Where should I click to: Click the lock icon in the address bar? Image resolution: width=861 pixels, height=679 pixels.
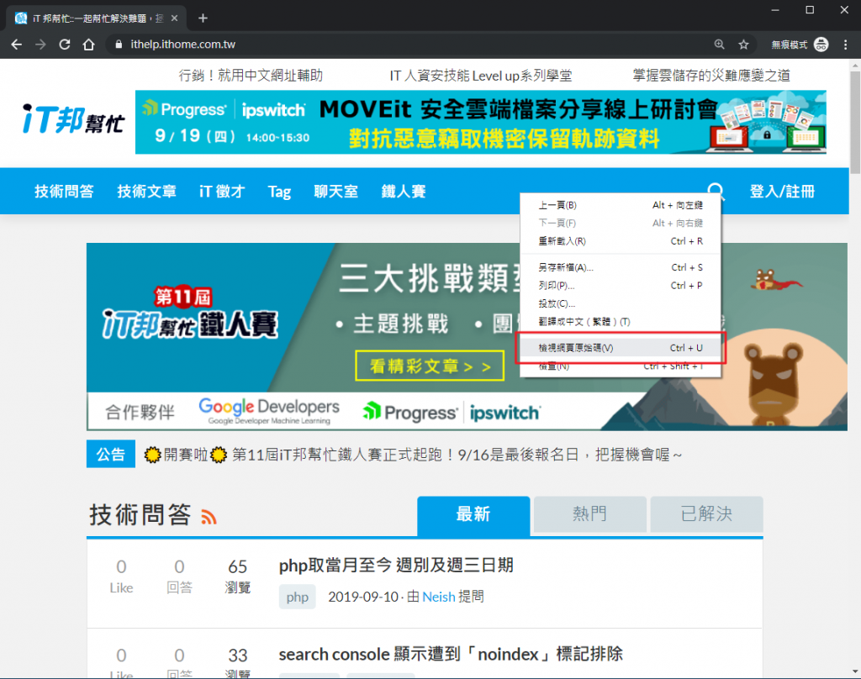pyautogui.click(x=118, y=45)
